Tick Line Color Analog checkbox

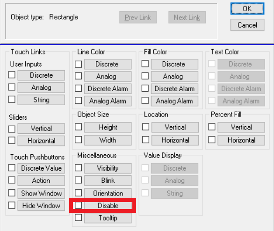click(78, 76)
